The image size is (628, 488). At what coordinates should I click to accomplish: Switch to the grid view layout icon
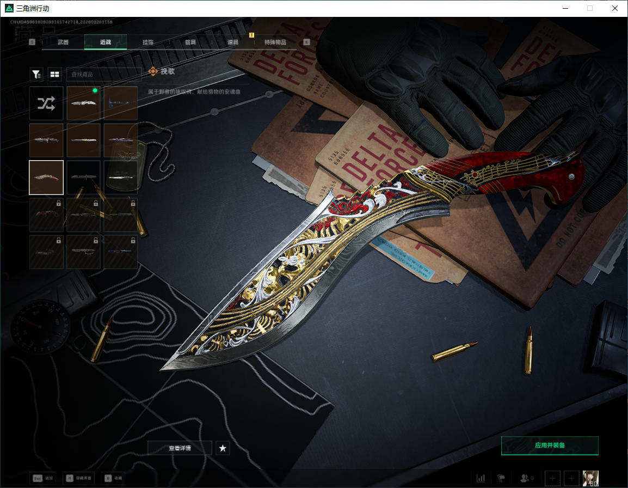(x=54, y=74)
